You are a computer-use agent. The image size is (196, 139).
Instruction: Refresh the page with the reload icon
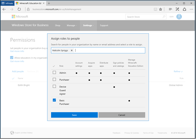[x=19, y=9]
